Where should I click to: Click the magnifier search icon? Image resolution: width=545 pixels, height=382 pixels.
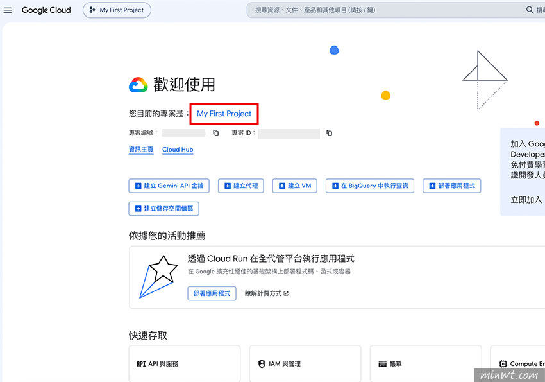(530, 10)
